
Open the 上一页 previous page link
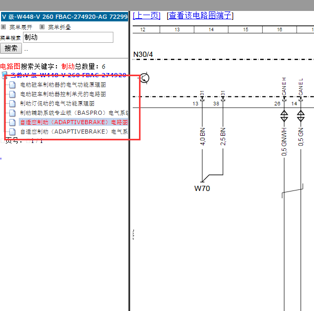(147, 16)
